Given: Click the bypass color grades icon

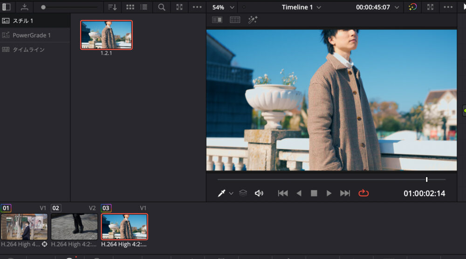Looking at the screenshot, I should click(x=412, y=7).
